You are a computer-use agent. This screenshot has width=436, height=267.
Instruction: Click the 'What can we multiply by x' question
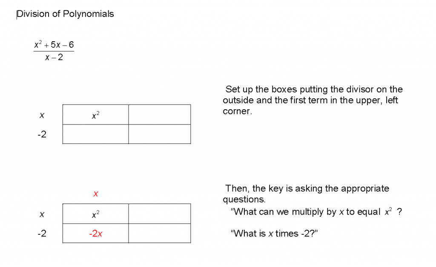tap(316, 212)
